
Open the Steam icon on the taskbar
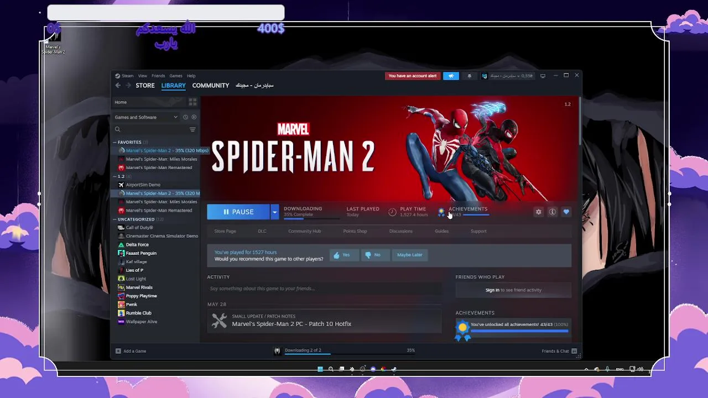394,369
